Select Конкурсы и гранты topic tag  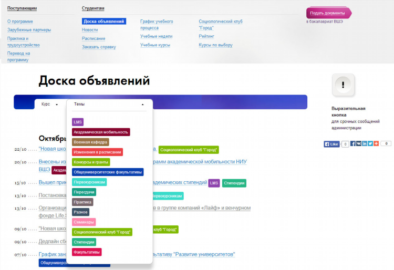91,162
